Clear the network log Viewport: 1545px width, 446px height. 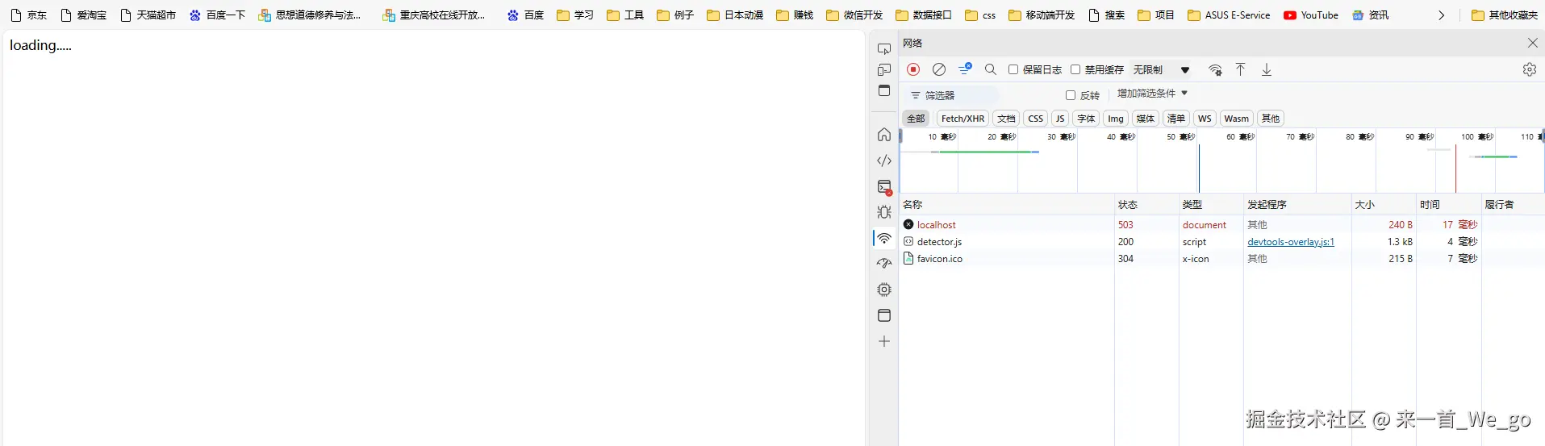939,69
